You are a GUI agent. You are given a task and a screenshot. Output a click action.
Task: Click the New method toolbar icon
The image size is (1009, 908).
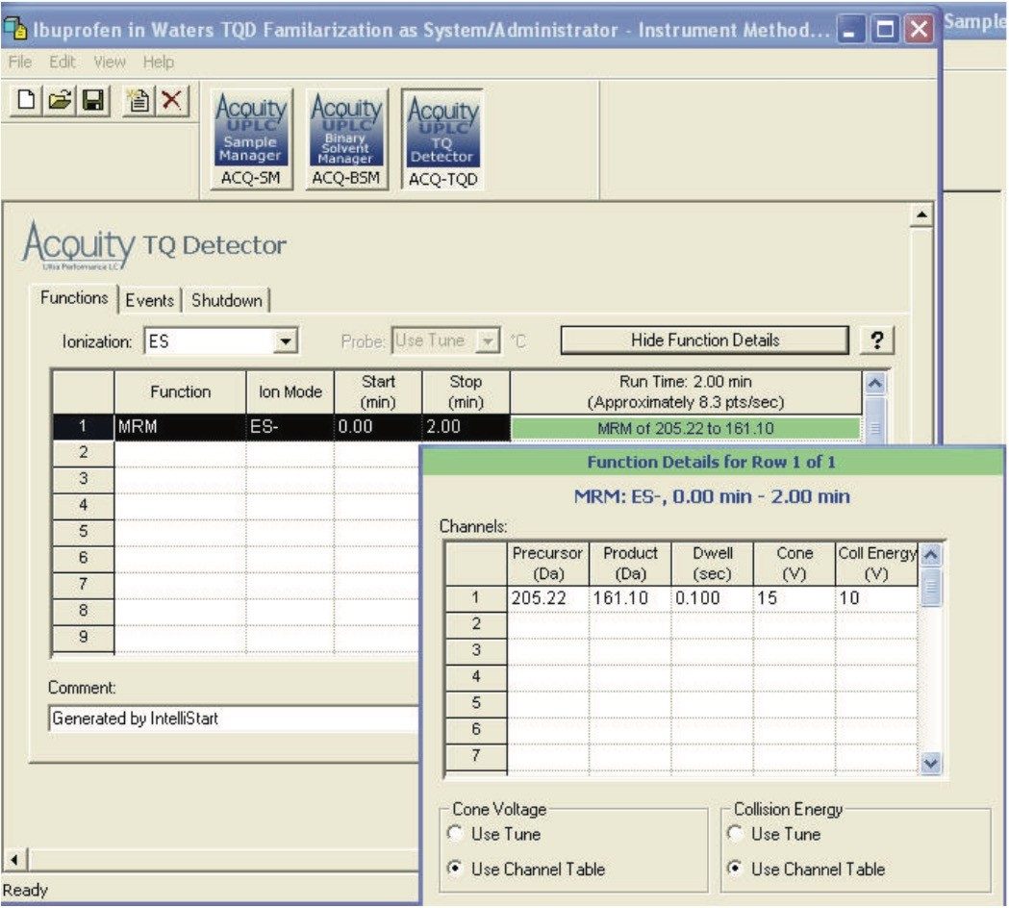click(x=26, y=101)
